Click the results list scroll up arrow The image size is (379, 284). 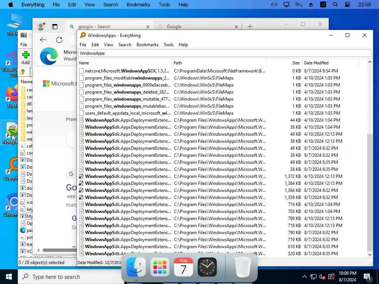pyautogui.click(x=370, y=62)
